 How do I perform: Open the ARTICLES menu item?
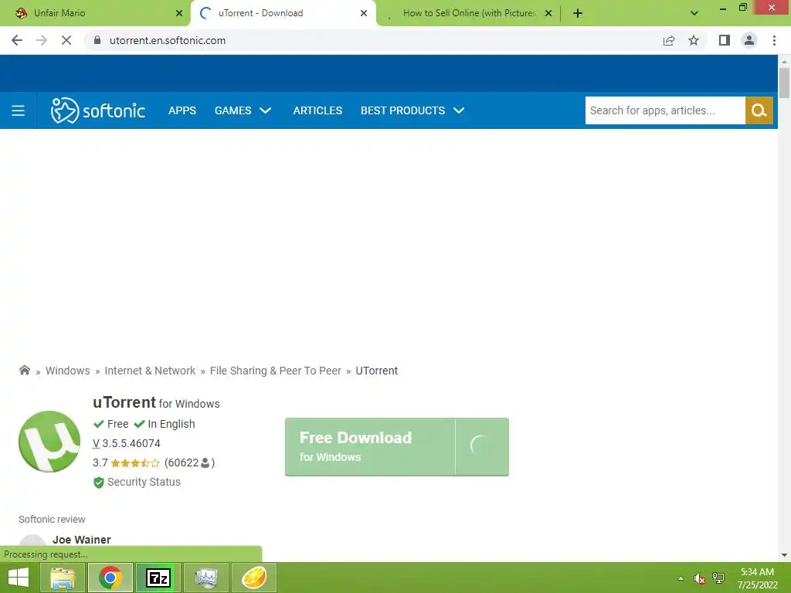(317, 110)
